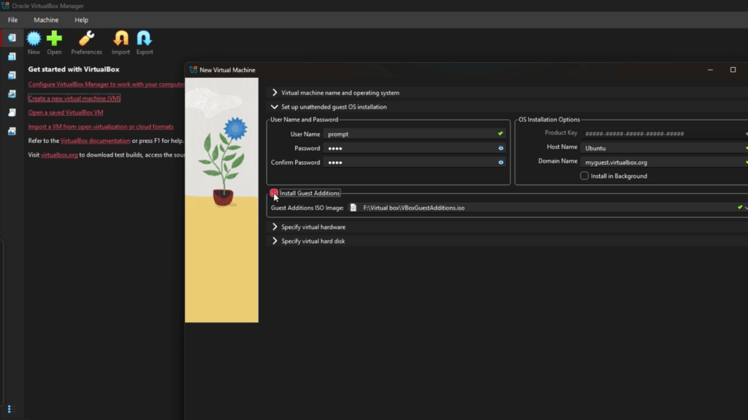Open Preferences via the wrench icon
Viewport: 748px width, 420px height.
click(86, 39)
